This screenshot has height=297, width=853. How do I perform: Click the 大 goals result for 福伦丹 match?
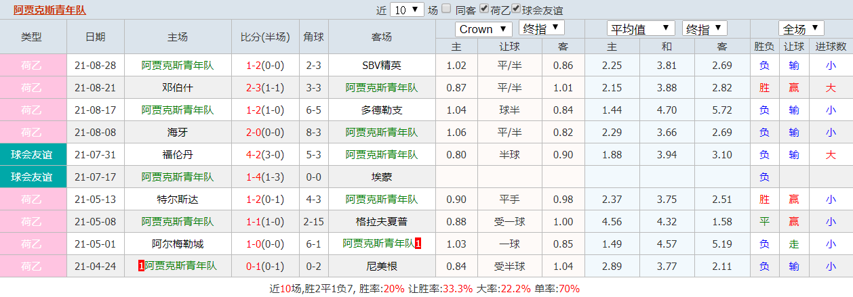(x=831, y=155)
